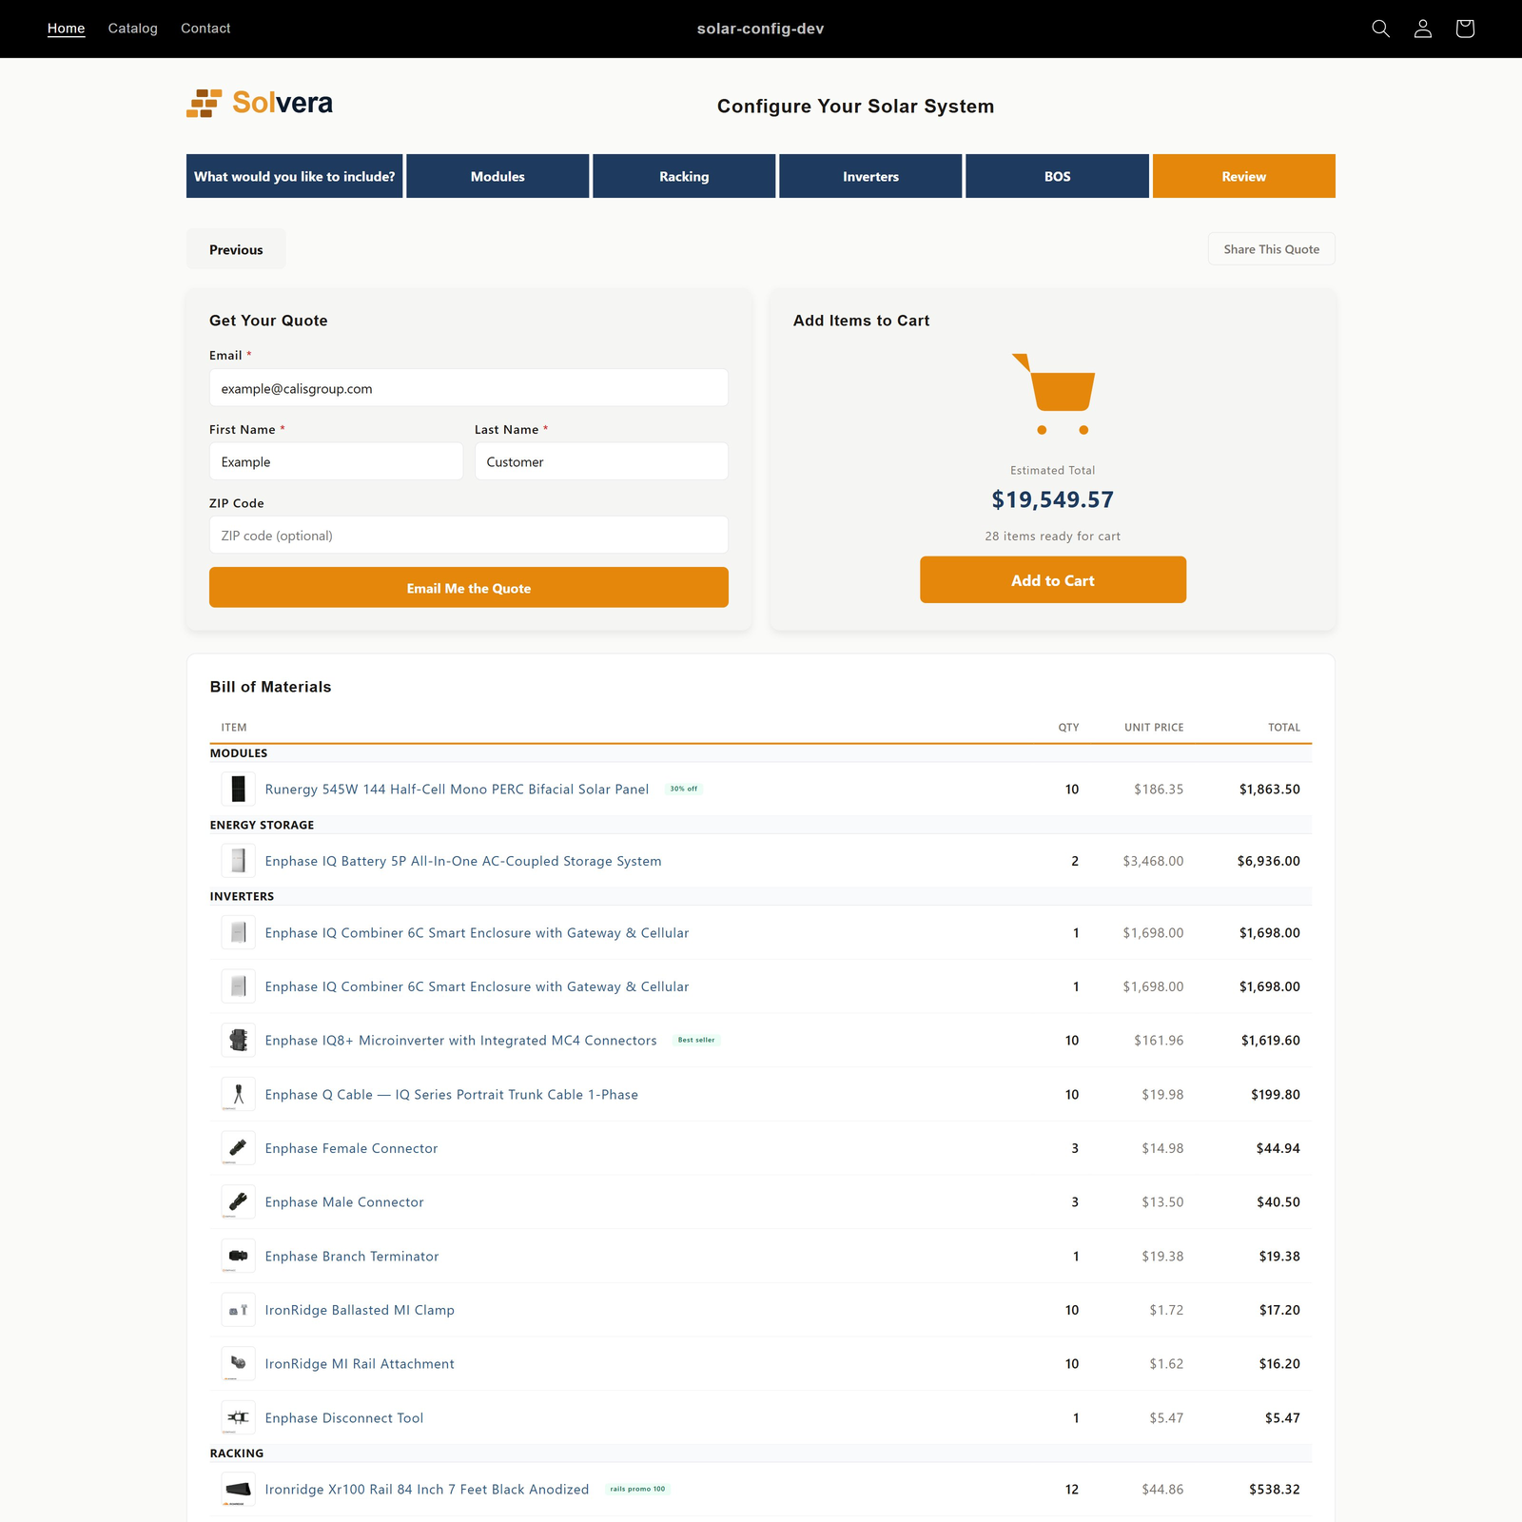Go to the Home nav link
Screen dimensions: 1522x1522
pos(67,29)
